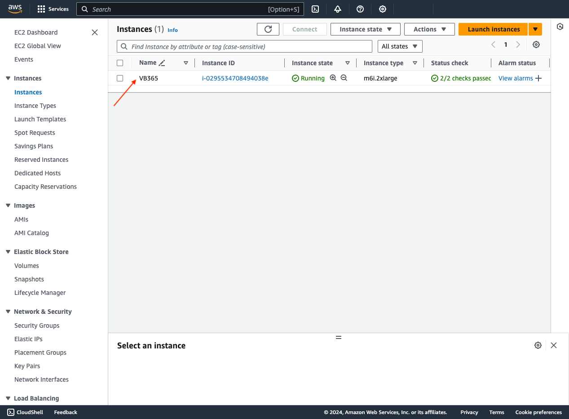Viewport: 569px width, 419px height.
Task: Refresh the instances list
Action: (x=268, y=29)
